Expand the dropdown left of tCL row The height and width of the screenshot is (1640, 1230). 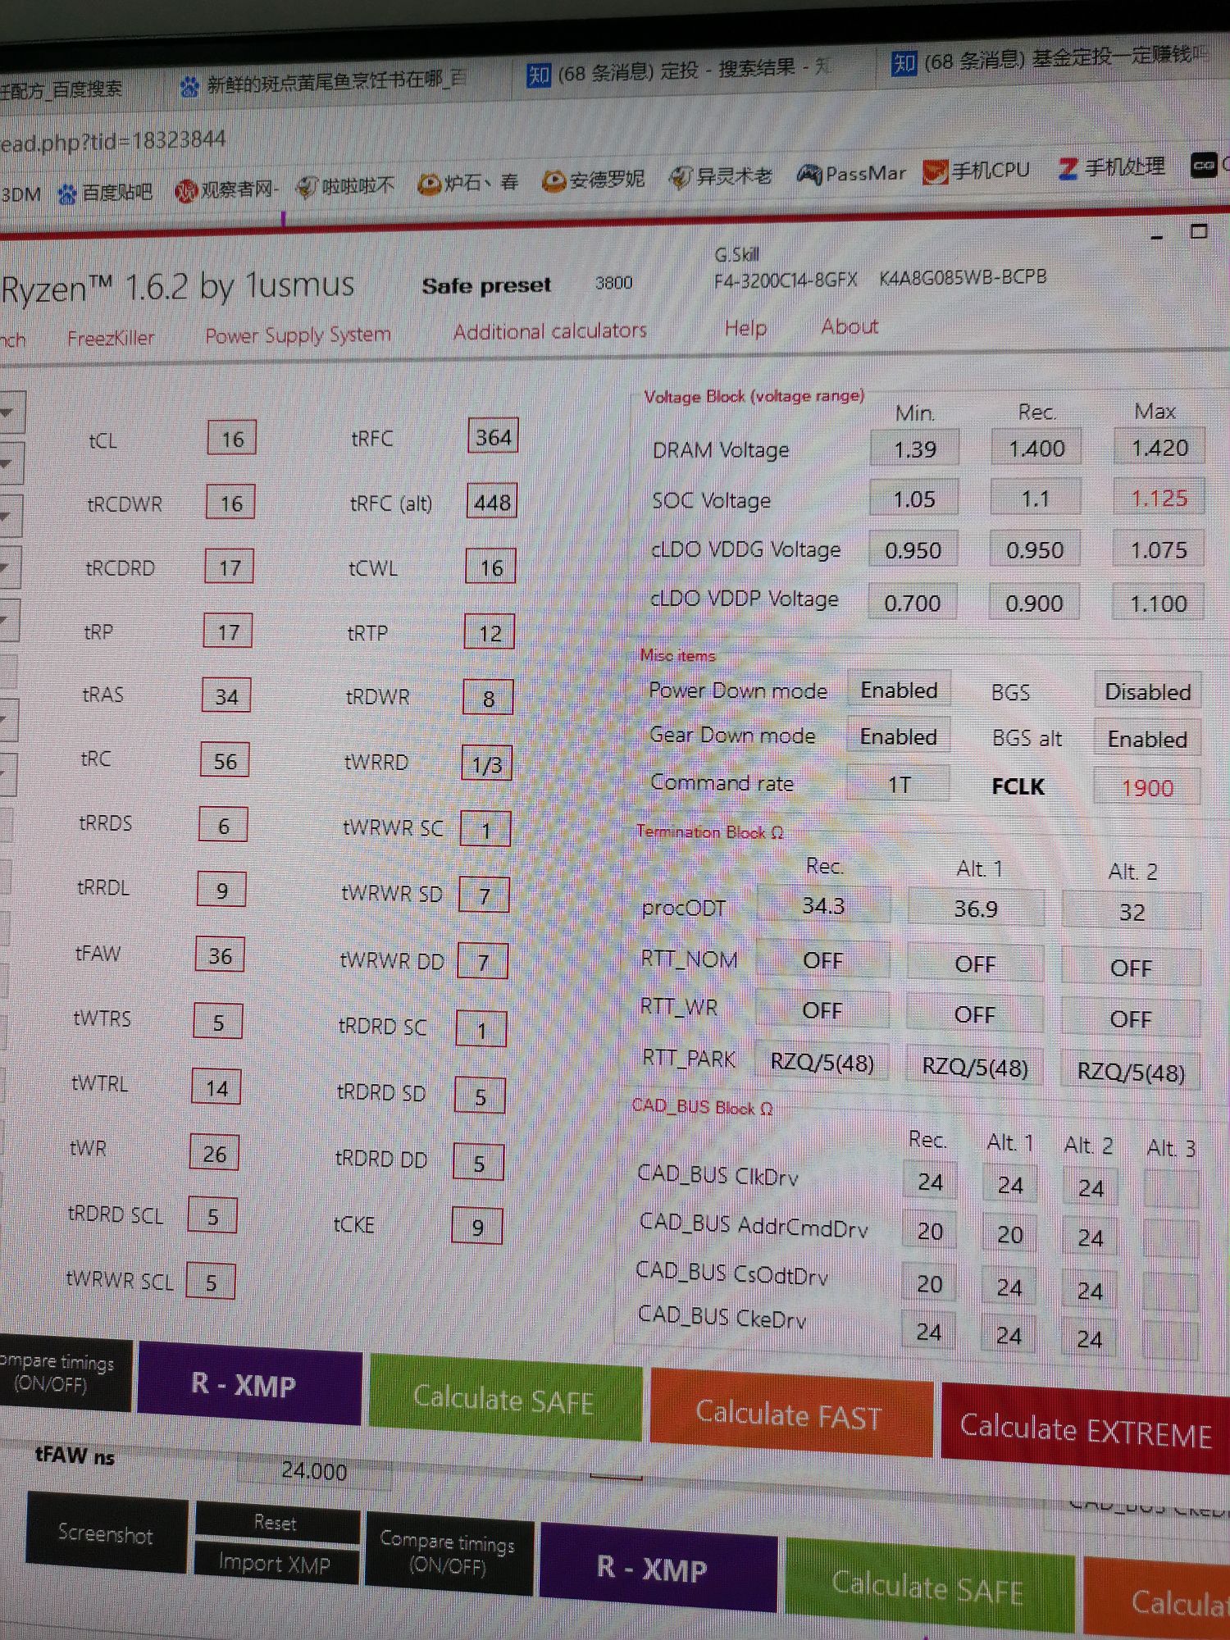[x=10, y=412]
